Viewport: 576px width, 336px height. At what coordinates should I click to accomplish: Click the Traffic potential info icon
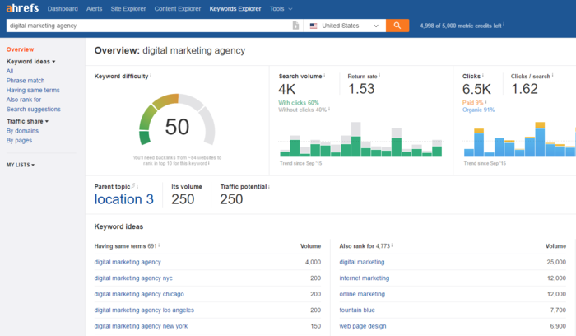coord(269,187)
